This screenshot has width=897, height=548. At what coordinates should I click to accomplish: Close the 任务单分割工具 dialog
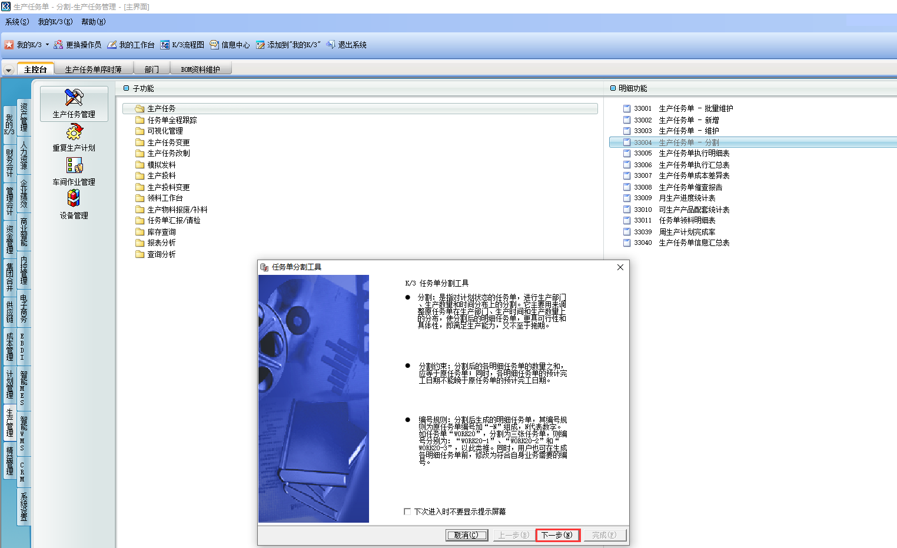point(620,267)
